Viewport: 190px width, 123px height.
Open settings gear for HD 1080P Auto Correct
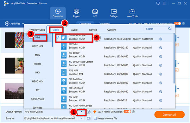coord(161,65)
